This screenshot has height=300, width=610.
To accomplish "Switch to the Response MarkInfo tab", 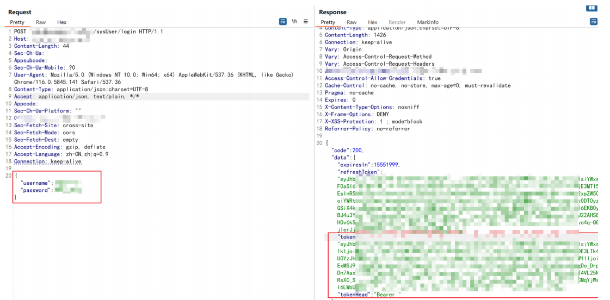I will [x=428, y=22].
